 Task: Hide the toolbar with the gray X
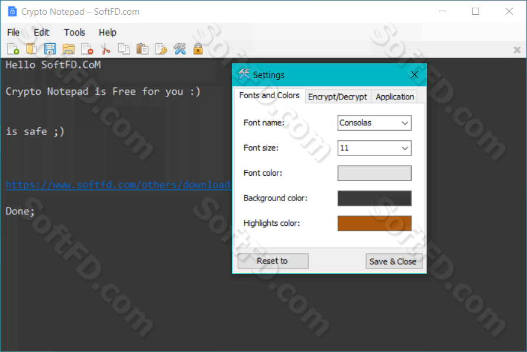pyautogui.click(x=517, y=50)
